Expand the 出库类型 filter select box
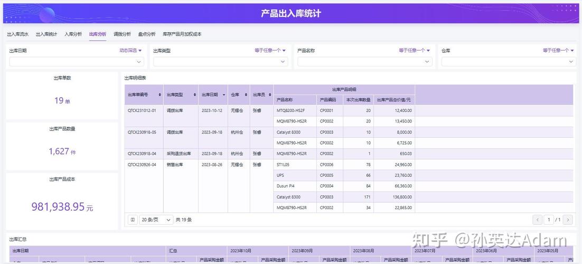This screenshot has height=264, width=582. [x=220, y=62]
